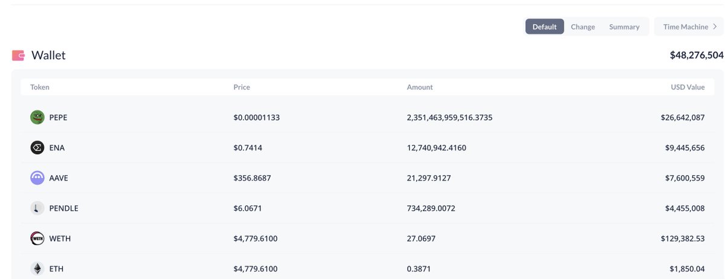Sort by the Amount column header
Image resolution: width=725 pixels, height=279 pixels.
[420, 87]
